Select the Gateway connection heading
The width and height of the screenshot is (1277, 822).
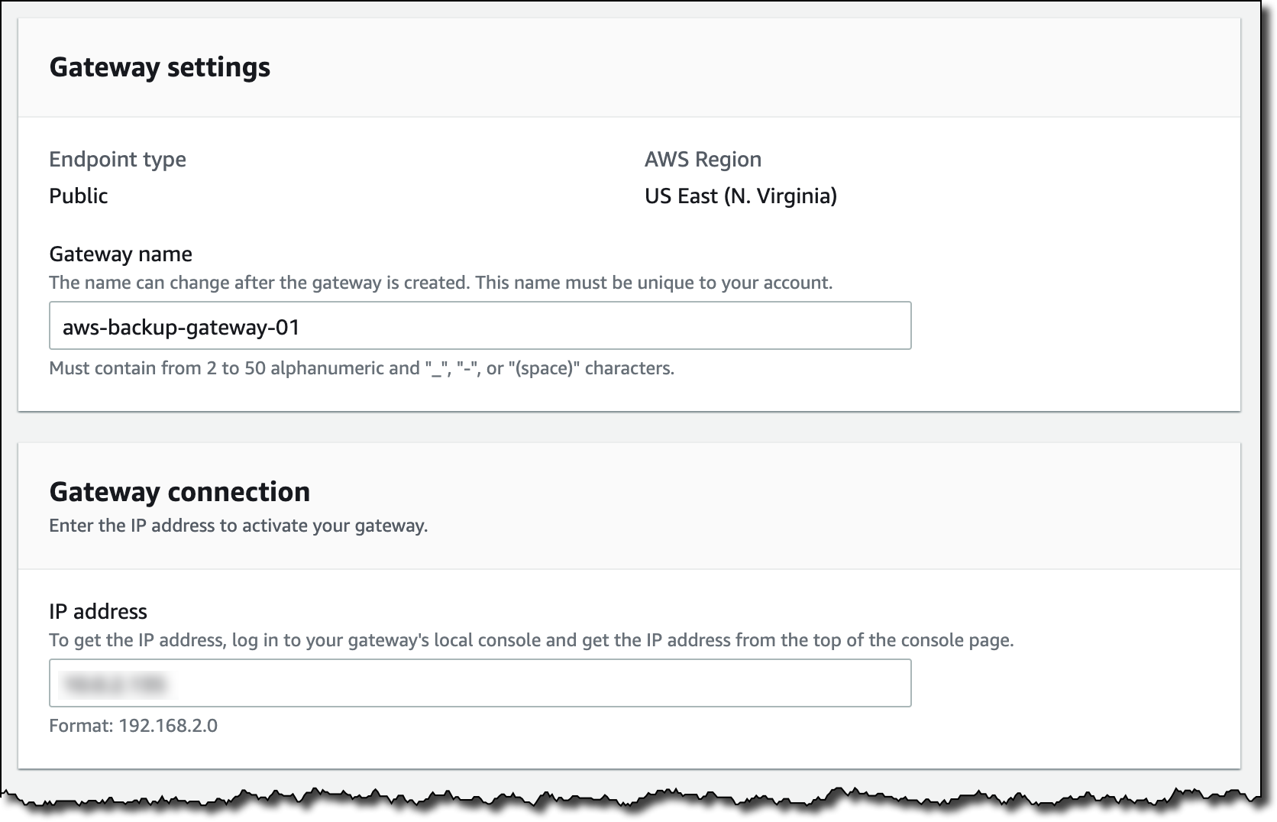(179, 491)
